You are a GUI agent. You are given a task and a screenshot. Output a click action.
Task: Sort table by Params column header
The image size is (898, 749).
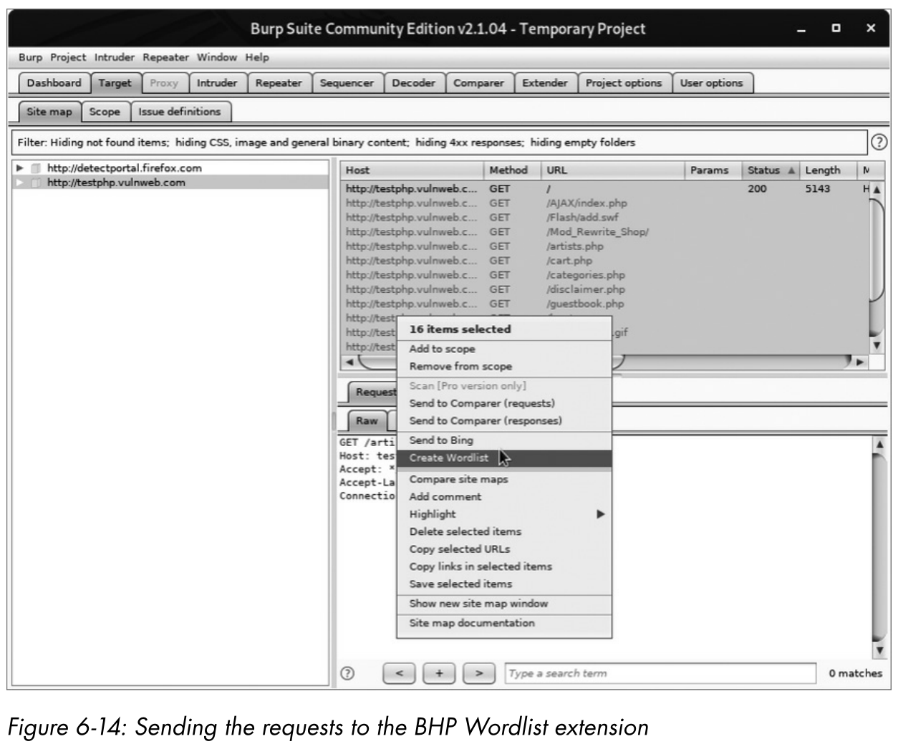(713, 170)
